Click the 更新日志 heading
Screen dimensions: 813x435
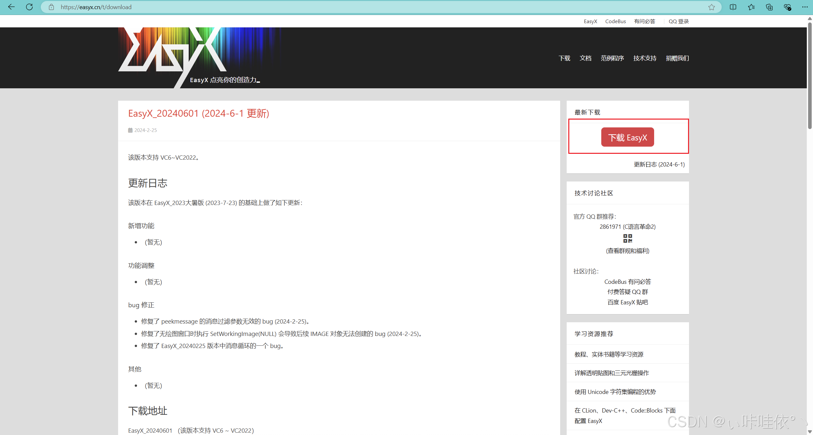148,183
